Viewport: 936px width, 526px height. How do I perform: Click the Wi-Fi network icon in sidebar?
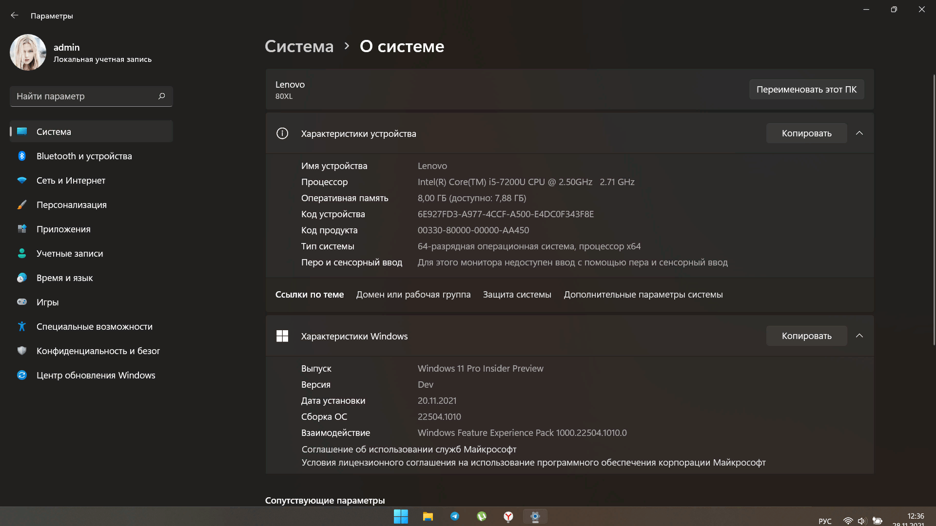pyautogui.click(x=22, y=180)
